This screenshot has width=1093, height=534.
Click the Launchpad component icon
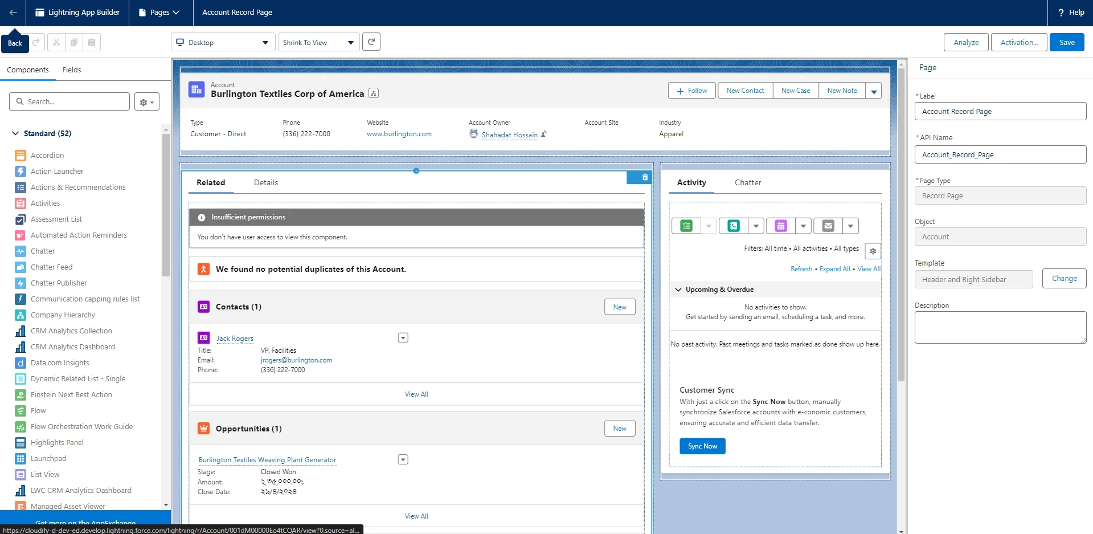coord(21,458)
